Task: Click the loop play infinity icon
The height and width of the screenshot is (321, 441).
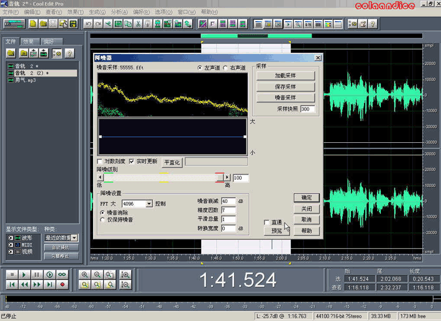Action: (x=62, y=274)
